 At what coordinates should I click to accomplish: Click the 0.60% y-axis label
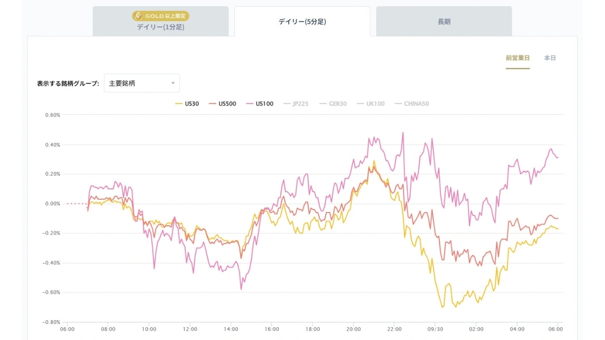click(x=52, y=115)
